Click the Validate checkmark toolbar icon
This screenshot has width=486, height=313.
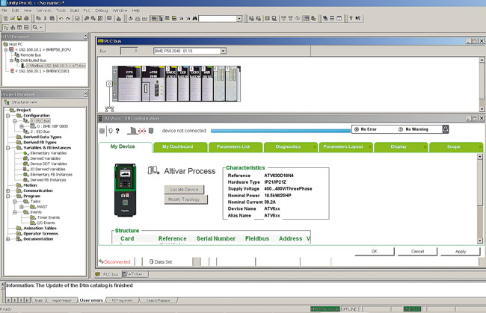click(77, 19)
